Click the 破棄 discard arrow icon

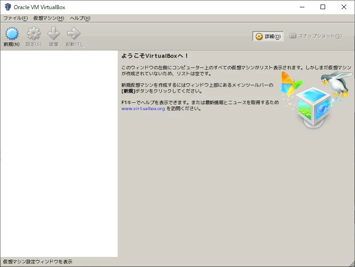[x=54, y=33]
